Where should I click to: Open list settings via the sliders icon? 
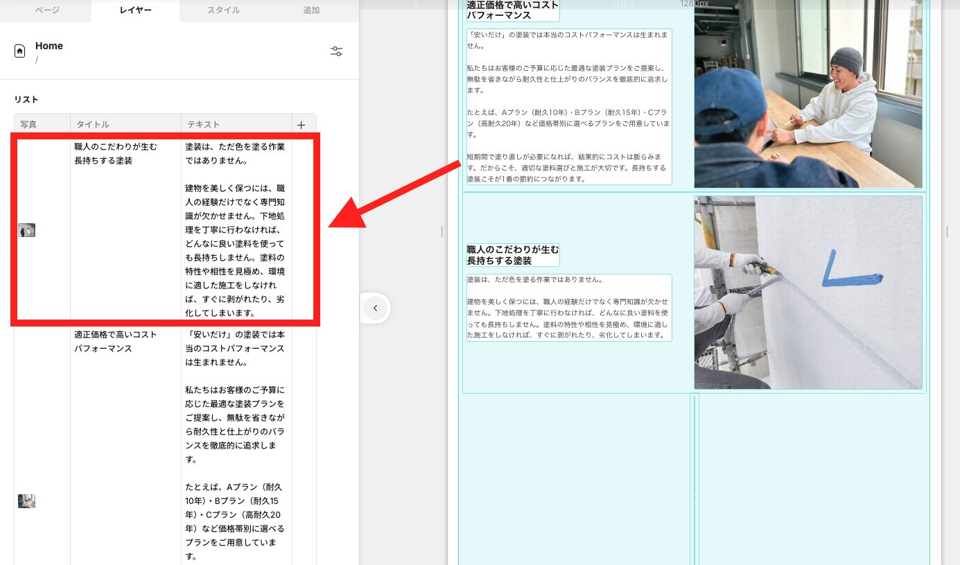point(337,51)
